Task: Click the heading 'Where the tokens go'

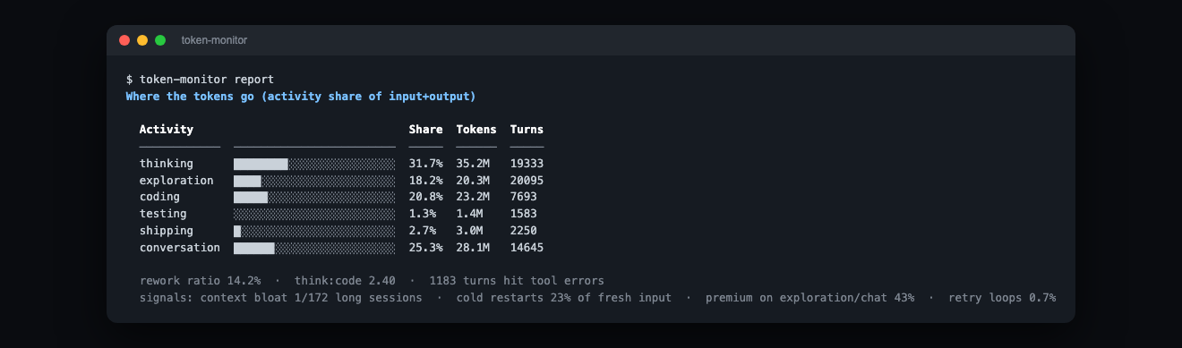Action: (x=190, y=96)
